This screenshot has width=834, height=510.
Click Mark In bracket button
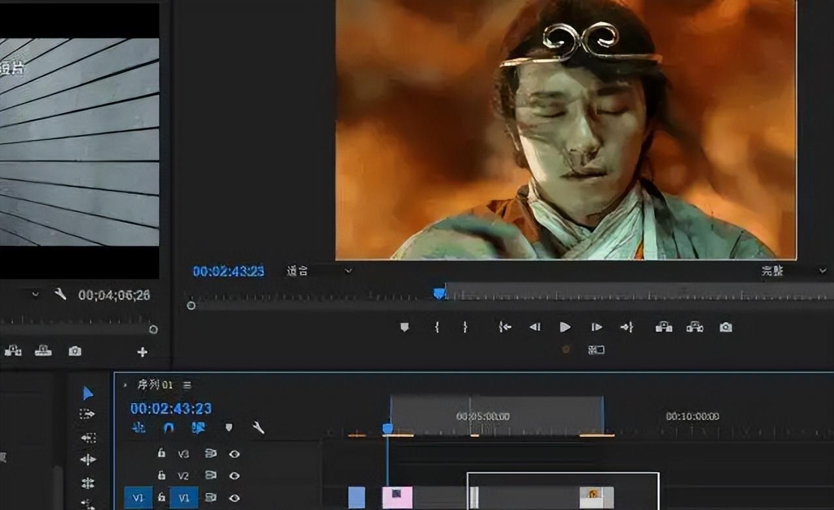[437, 327]
